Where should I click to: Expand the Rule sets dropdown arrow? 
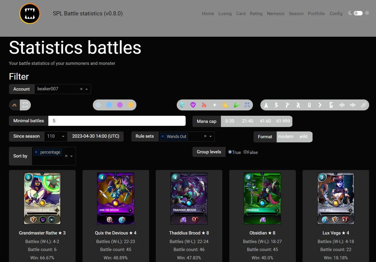pos(211,136)
